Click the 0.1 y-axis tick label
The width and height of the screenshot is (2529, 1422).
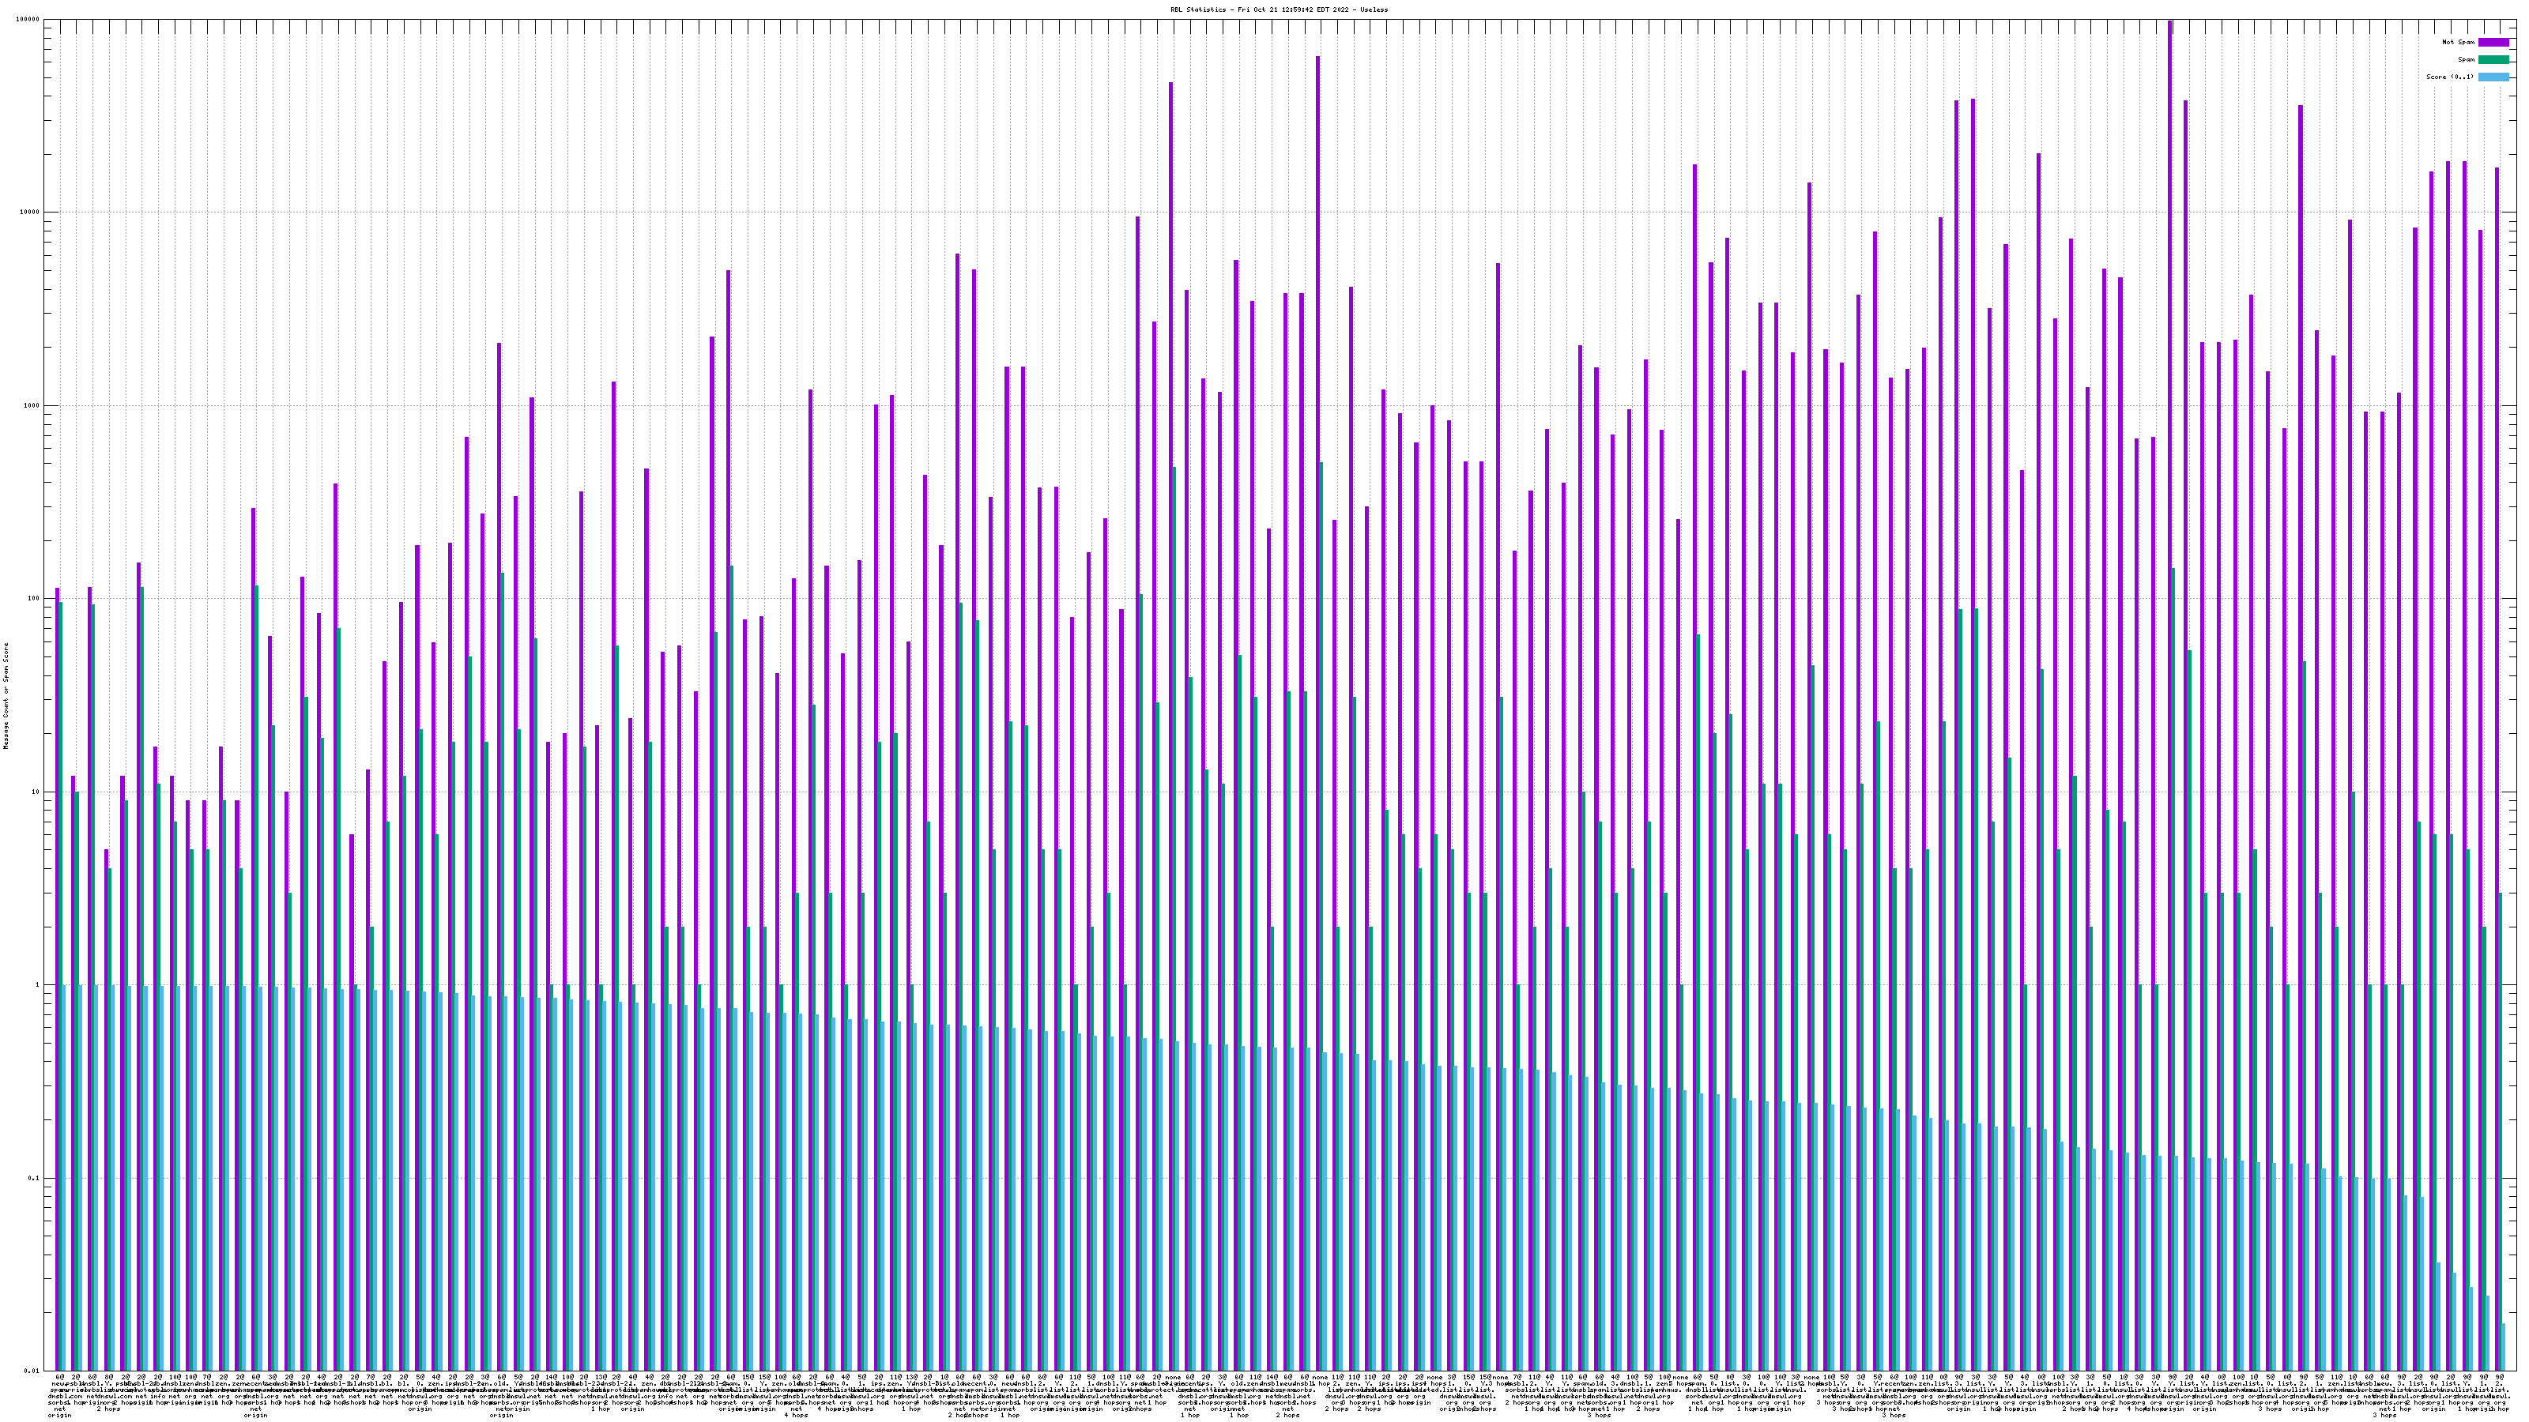(34, 1179)
